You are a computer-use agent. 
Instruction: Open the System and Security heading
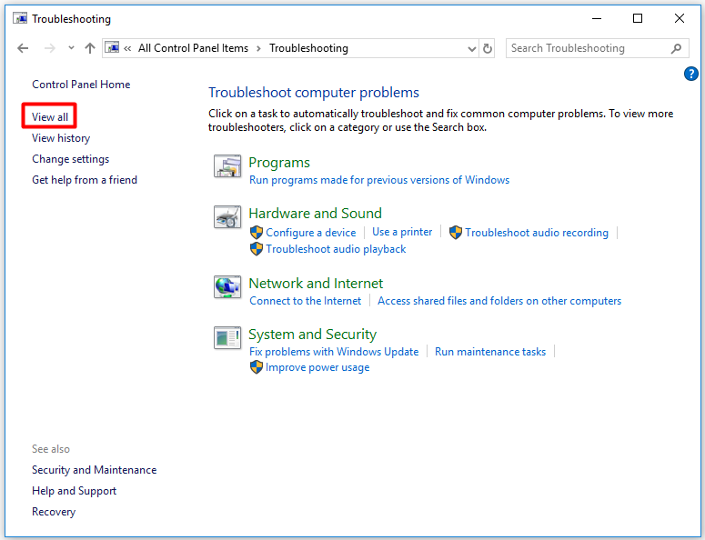point(313,335)
